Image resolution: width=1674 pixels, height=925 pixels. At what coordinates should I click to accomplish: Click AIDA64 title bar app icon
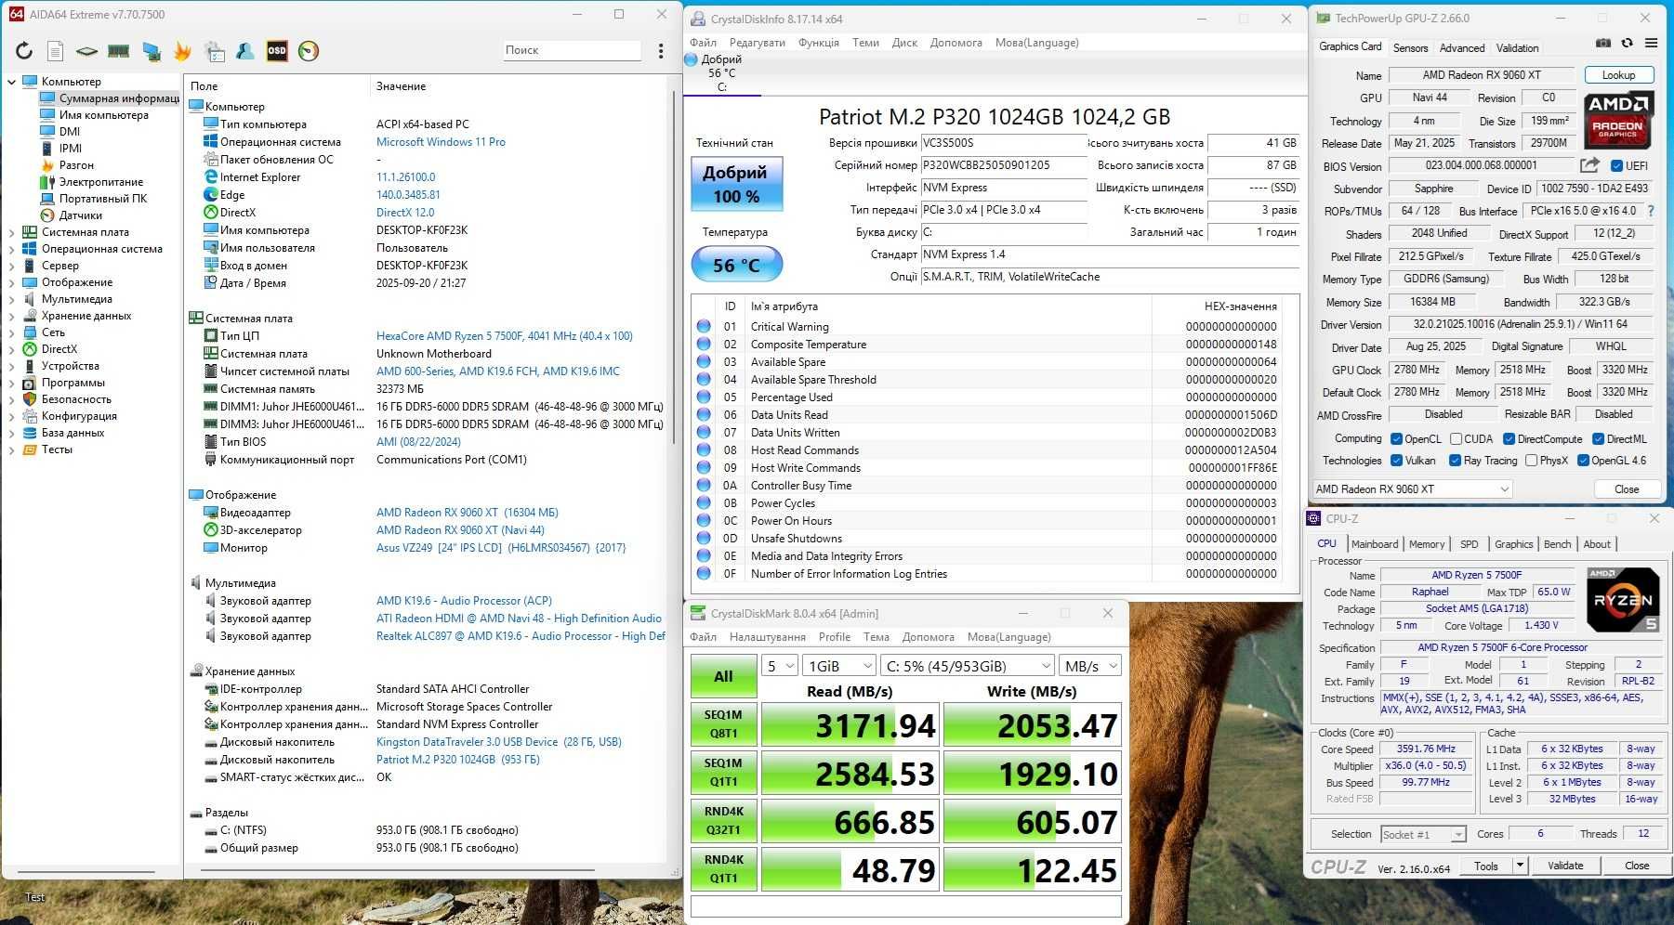point(16,14)
